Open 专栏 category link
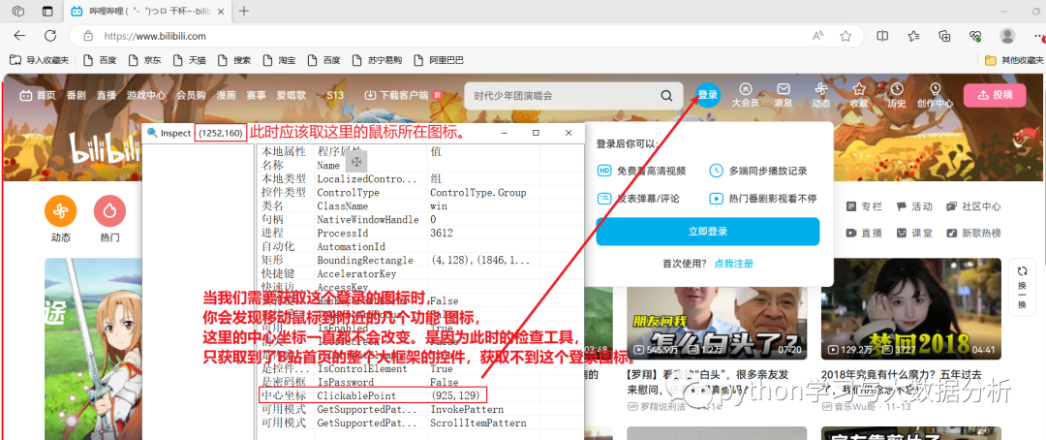 864,206
